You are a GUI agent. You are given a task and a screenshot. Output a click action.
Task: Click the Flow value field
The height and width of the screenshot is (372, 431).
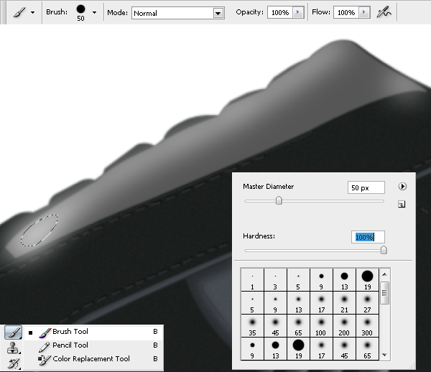pyautogui.click(x=346, y=13)
